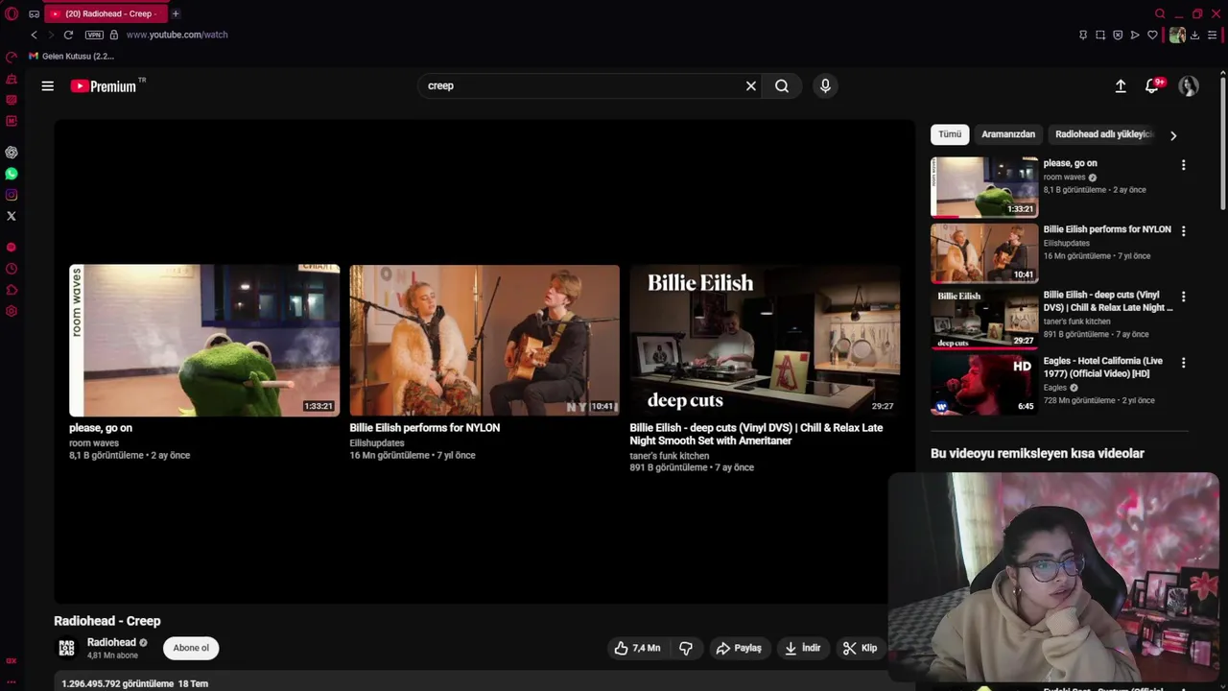
Task: Select the Radiohead - Creep browser tab
Action: pos(106,13)
